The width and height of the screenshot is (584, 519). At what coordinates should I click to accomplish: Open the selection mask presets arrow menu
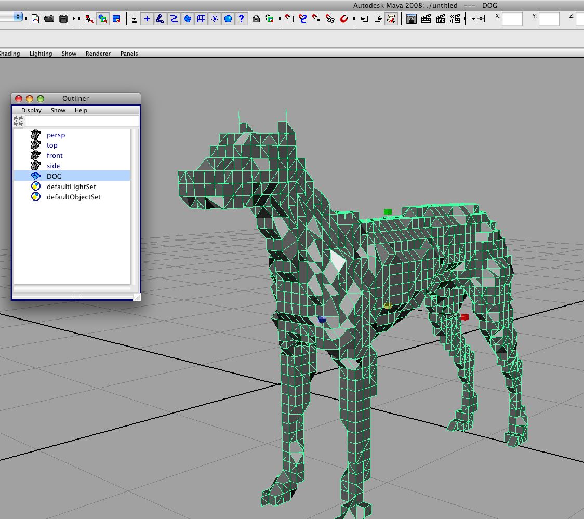pyautogui.click(x=134, y=19)
